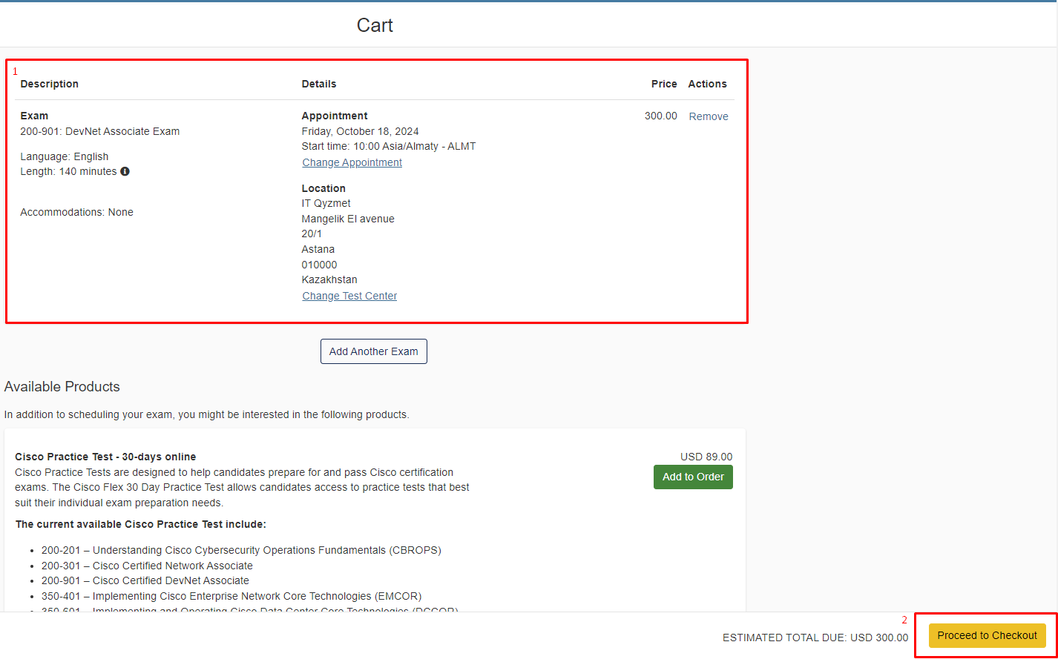Remove the DevNet Associate Exam from cart
1058x659 pixels.
709,116
